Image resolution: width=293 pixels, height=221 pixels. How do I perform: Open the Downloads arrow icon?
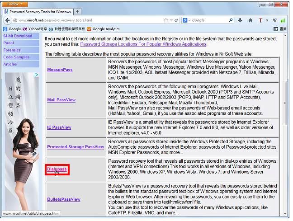coord(240,20)
